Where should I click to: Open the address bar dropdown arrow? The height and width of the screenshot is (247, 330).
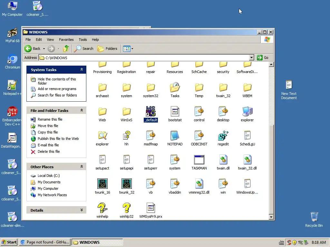251,58
